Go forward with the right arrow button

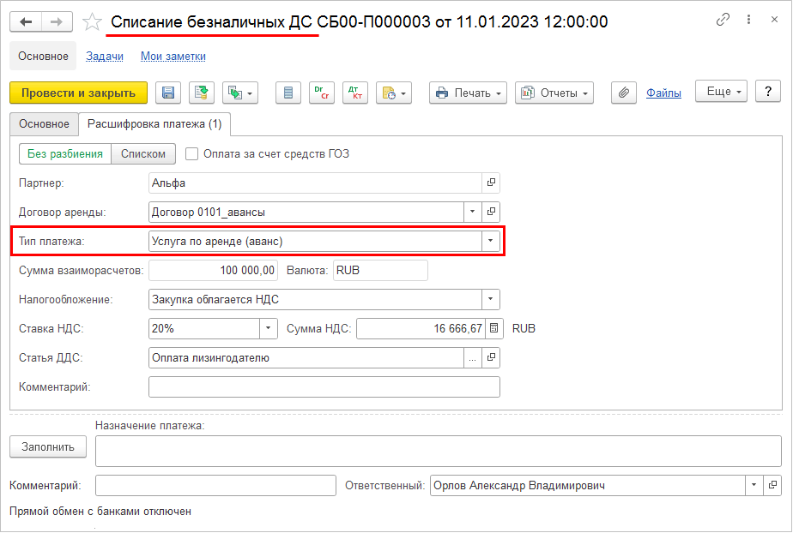tap(57, 21)
